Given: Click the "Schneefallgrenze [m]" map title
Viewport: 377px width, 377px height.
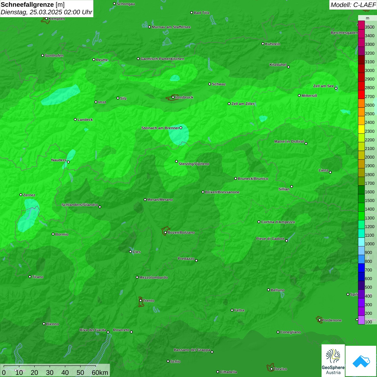Looking at the screenshot, I should (33, 5).
